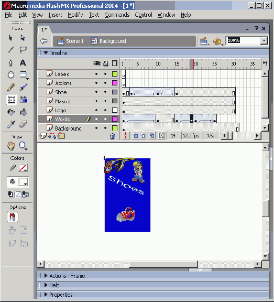
Task: Activate the Zoom magnifier tool
Action: (x=23, y=146)
